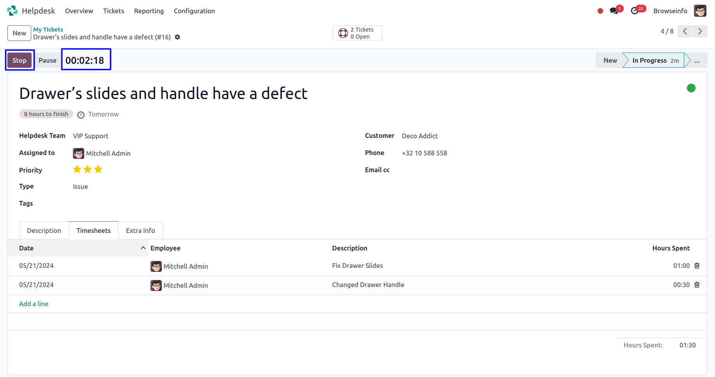Click the Add a line link
The width and height of the screenshot is (715, 377).
34,304
